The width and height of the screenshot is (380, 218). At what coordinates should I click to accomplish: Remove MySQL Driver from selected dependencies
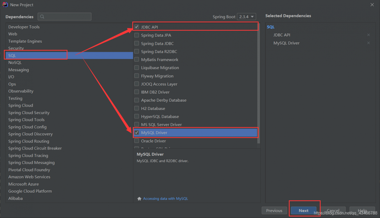(368, 43)
